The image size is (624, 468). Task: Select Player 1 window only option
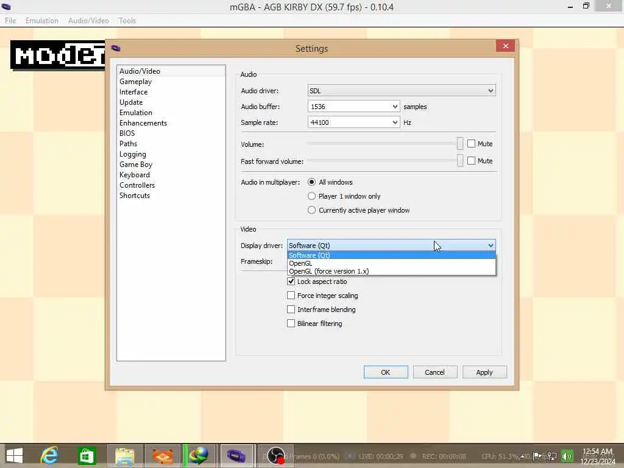[311, 196]
